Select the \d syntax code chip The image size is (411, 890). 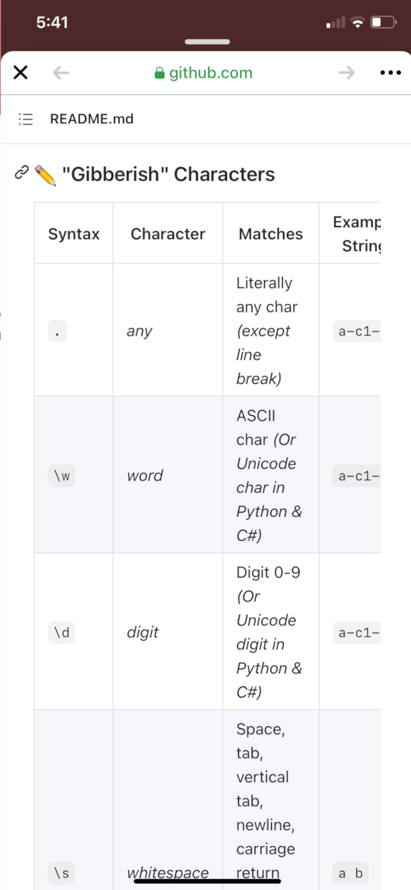click(62, 632)
